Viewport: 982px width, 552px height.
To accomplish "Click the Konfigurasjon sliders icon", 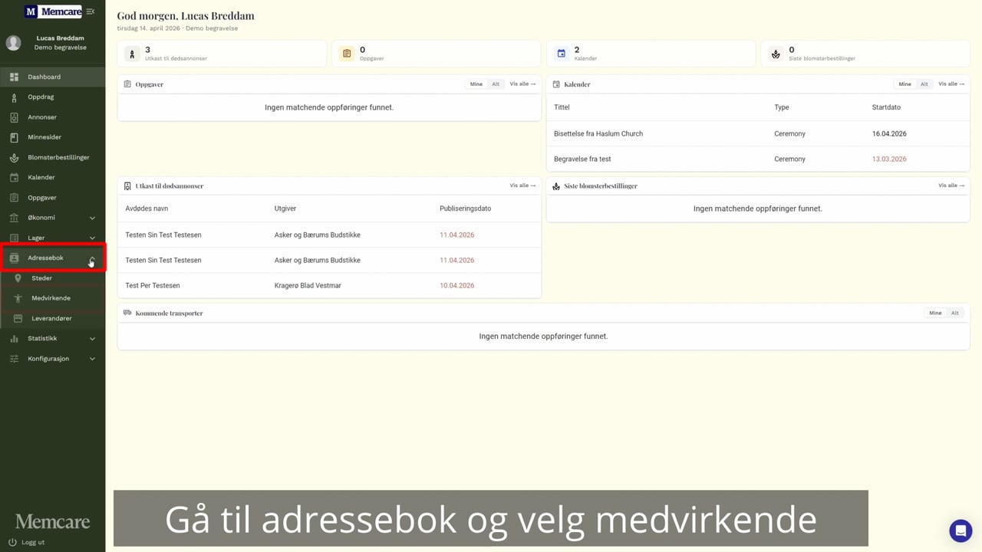I will pyautogui.click(x=14, y=359).
